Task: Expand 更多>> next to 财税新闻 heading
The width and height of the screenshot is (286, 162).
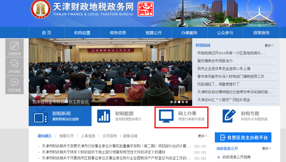Action: click(x=269, y=45)
